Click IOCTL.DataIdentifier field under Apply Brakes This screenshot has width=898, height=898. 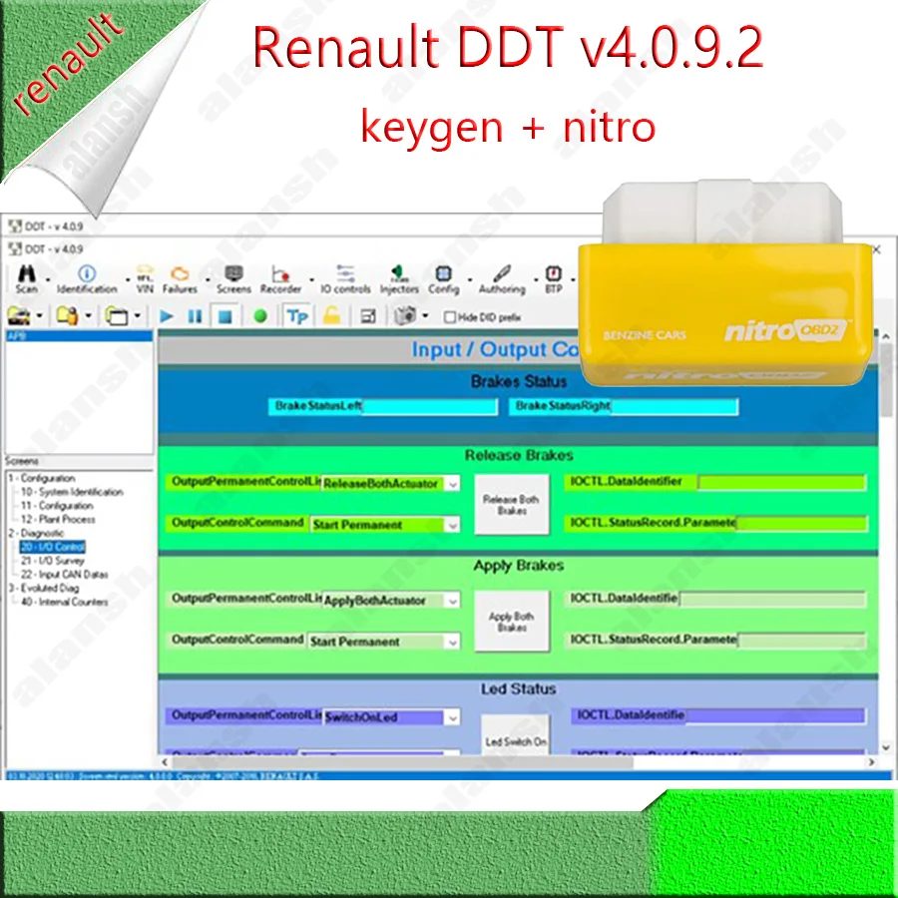(772, 599)
